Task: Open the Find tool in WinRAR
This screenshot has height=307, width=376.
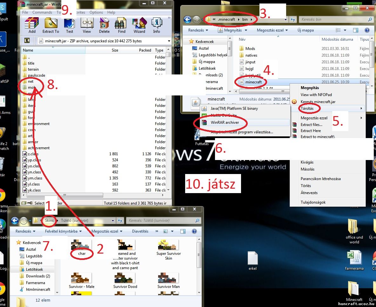Action: pos(122,25)
